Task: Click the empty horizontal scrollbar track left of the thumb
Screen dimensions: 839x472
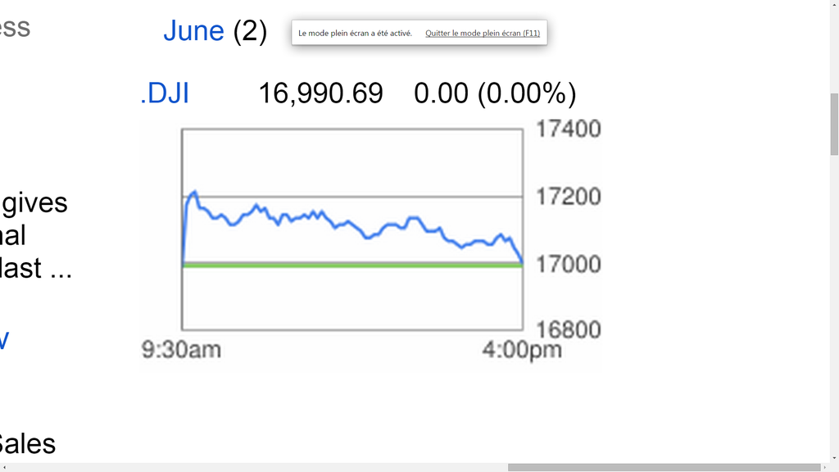Action: 258,468
